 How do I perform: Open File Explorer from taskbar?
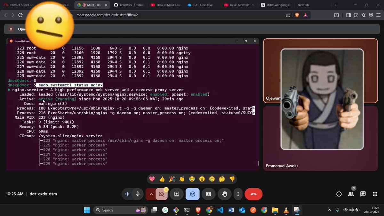275,210
